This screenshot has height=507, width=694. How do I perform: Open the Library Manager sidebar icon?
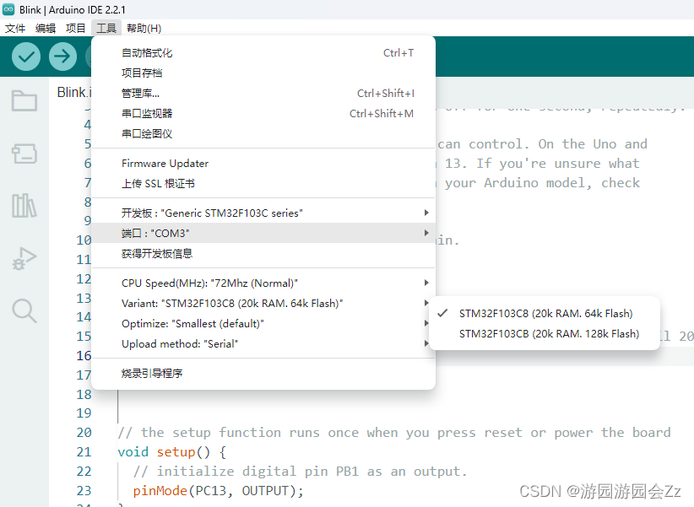[24, 206]
